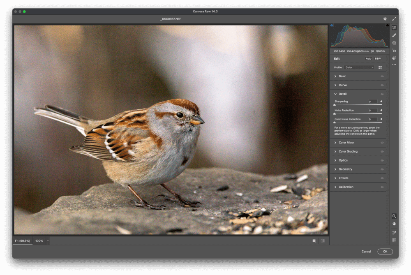Image resolution: width=411 pixels, height=275 pixels.
Task: Toggle visibility eye for Detail panel
Action: click(x=382, y=94)
